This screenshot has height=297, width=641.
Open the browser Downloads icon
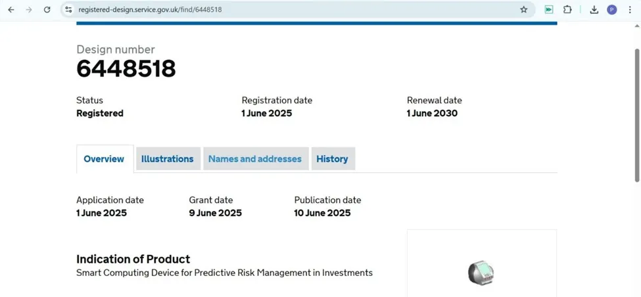tap(594, 10)
